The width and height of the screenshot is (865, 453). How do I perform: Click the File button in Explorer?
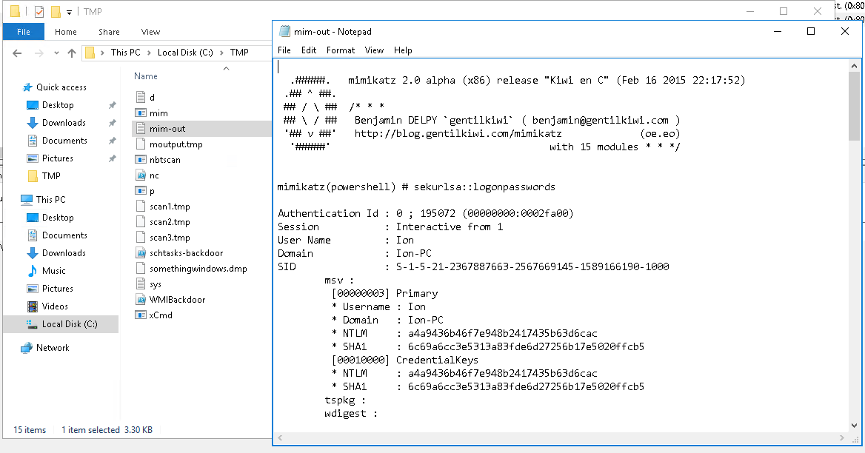[x=24, y=32]
